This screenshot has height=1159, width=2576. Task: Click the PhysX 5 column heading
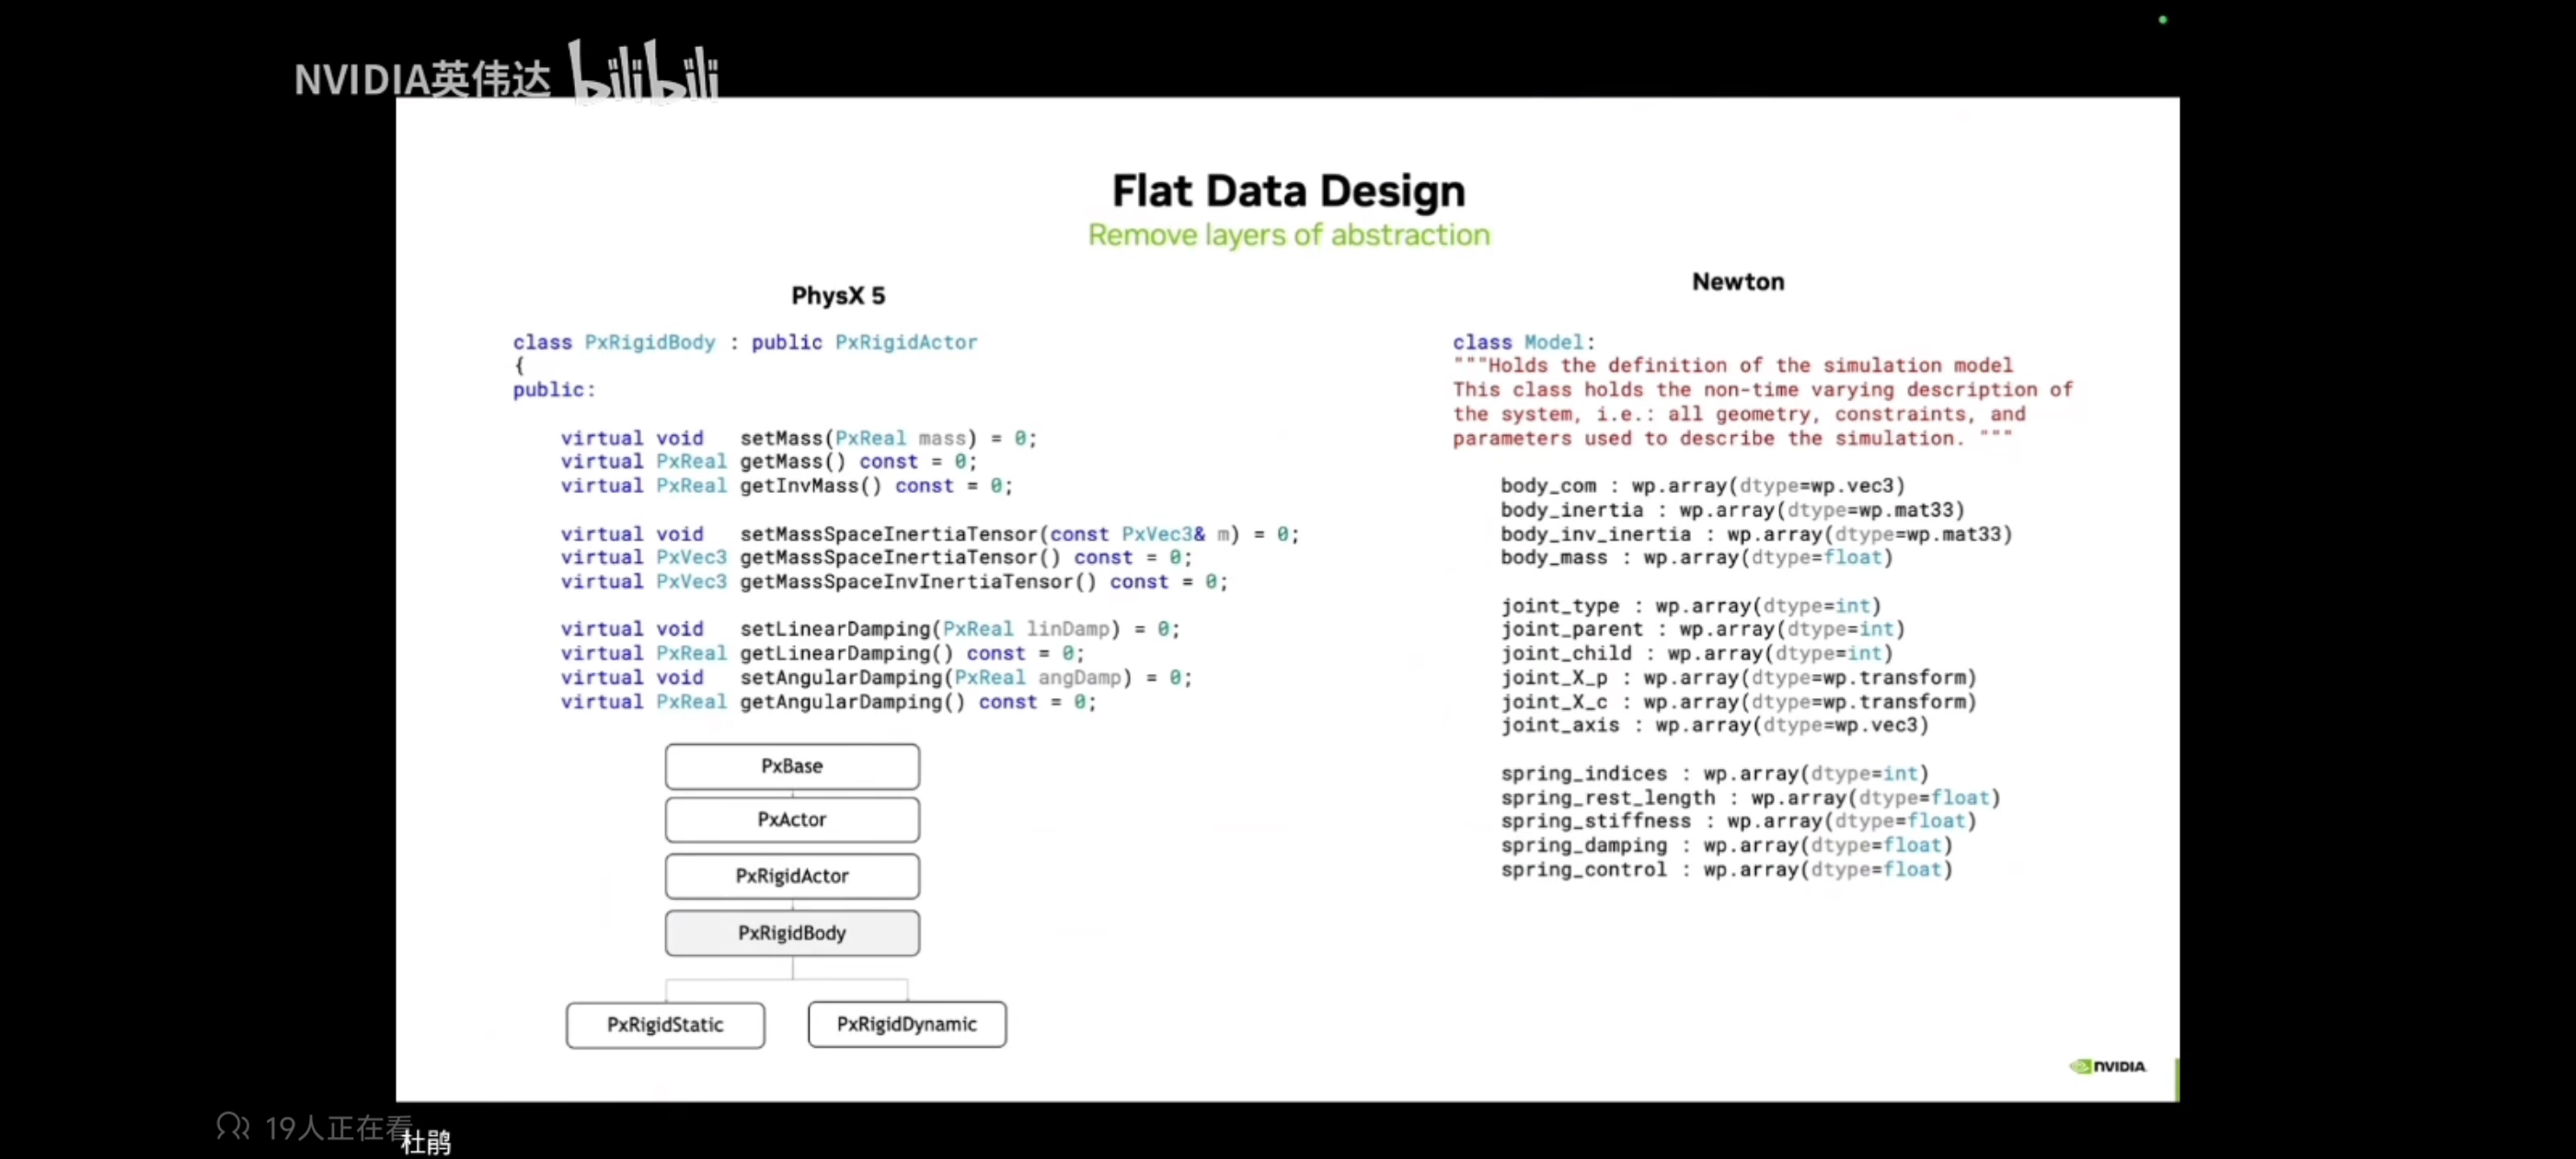(x=838, y=296)
